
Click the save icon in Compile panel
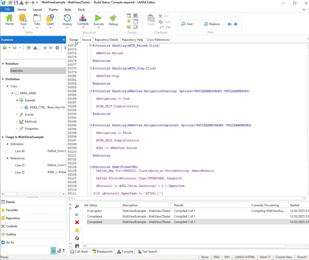tap(77, 246)
